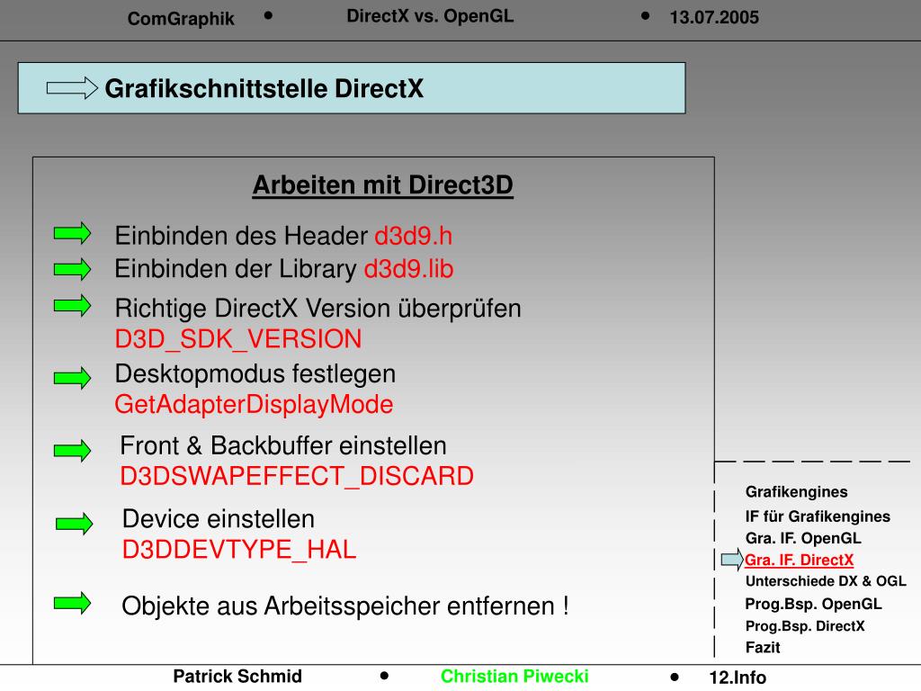Select the D3D_SDK_VERSION text
This screenshot has height=691, width=921.
[237, 339]
